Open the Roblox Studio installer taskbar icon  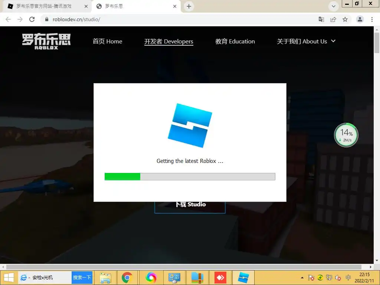(x=243, y=278)
